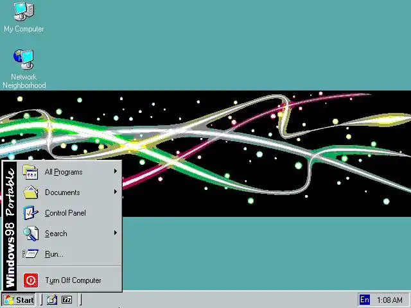Click the Documents folder icon in Start menu

coord(31,193)
